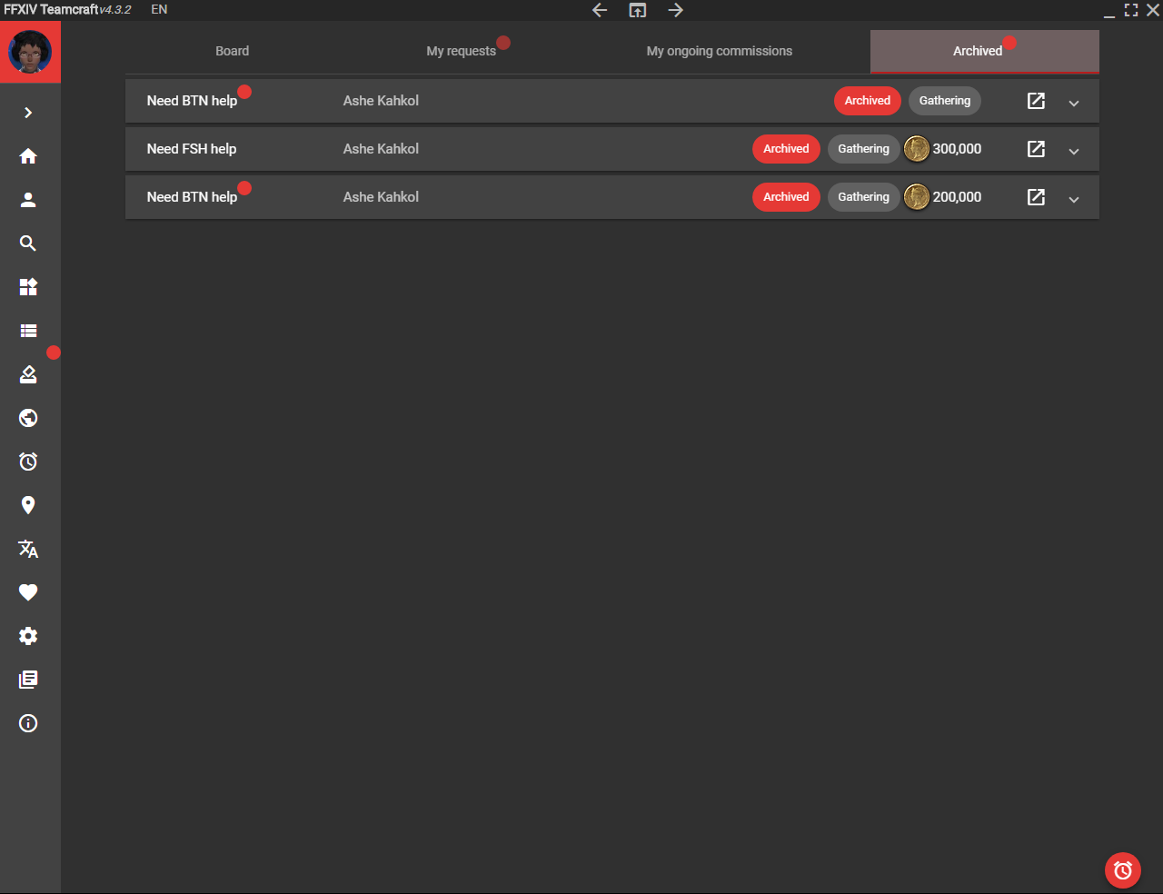Viewport: 1163px width, 894px height.
Task: Open the external link icon on Need FSH help
Action: click(x=1036, y=149)
